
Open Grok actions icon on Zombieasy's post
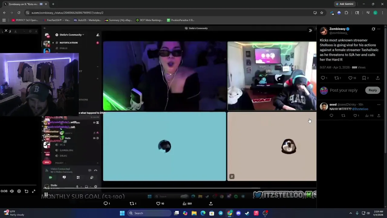(x=373, y=29)
